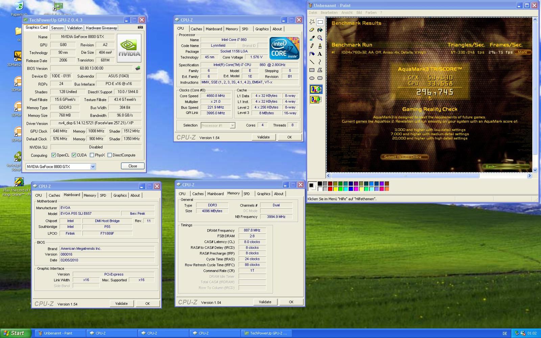Click the Name field NVIDIA GeForce 8800 GTX
This screenshot has width=541, height=338.
click(82, 37)
